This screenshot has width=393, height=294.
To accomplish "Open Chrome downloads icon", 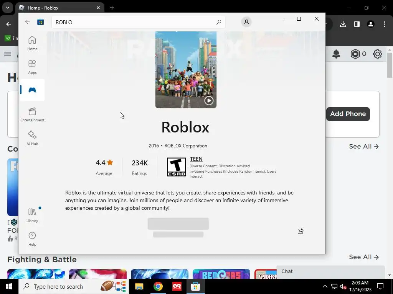I will tap(343, 24).
